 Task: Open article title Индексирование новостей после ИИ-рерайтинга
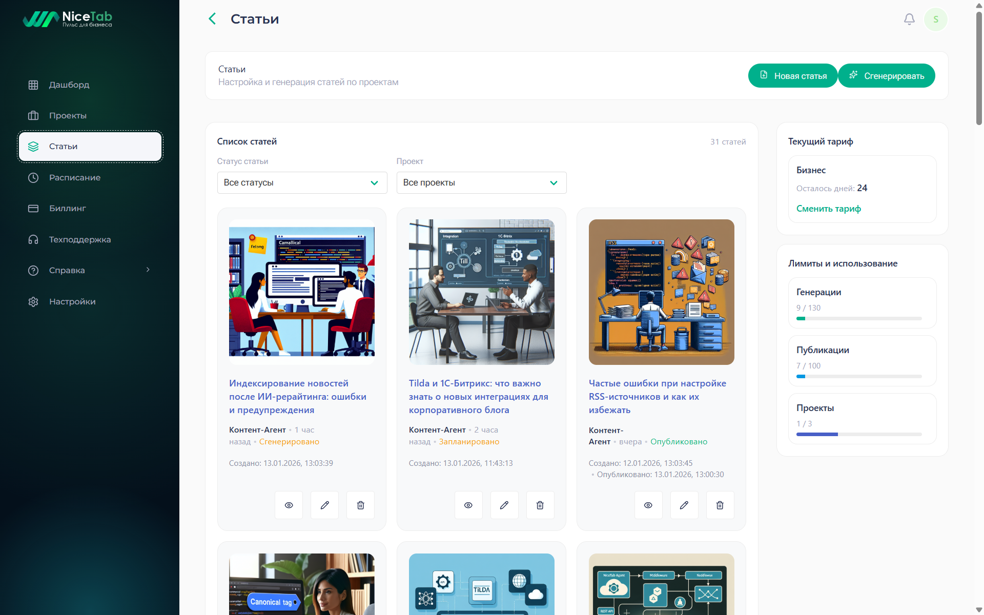(298, 397)
